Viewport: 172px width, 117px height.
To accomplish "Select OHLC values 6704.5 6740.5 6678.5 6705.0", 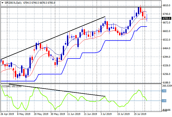I will click(x=39, y=3).
